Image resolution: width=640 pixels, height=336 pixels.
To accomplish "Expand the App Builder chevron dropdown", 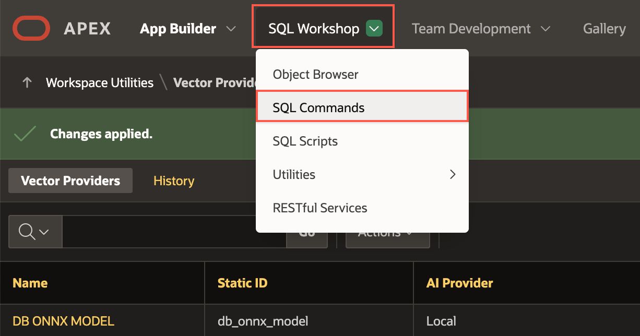I will [x=231, y=29].
